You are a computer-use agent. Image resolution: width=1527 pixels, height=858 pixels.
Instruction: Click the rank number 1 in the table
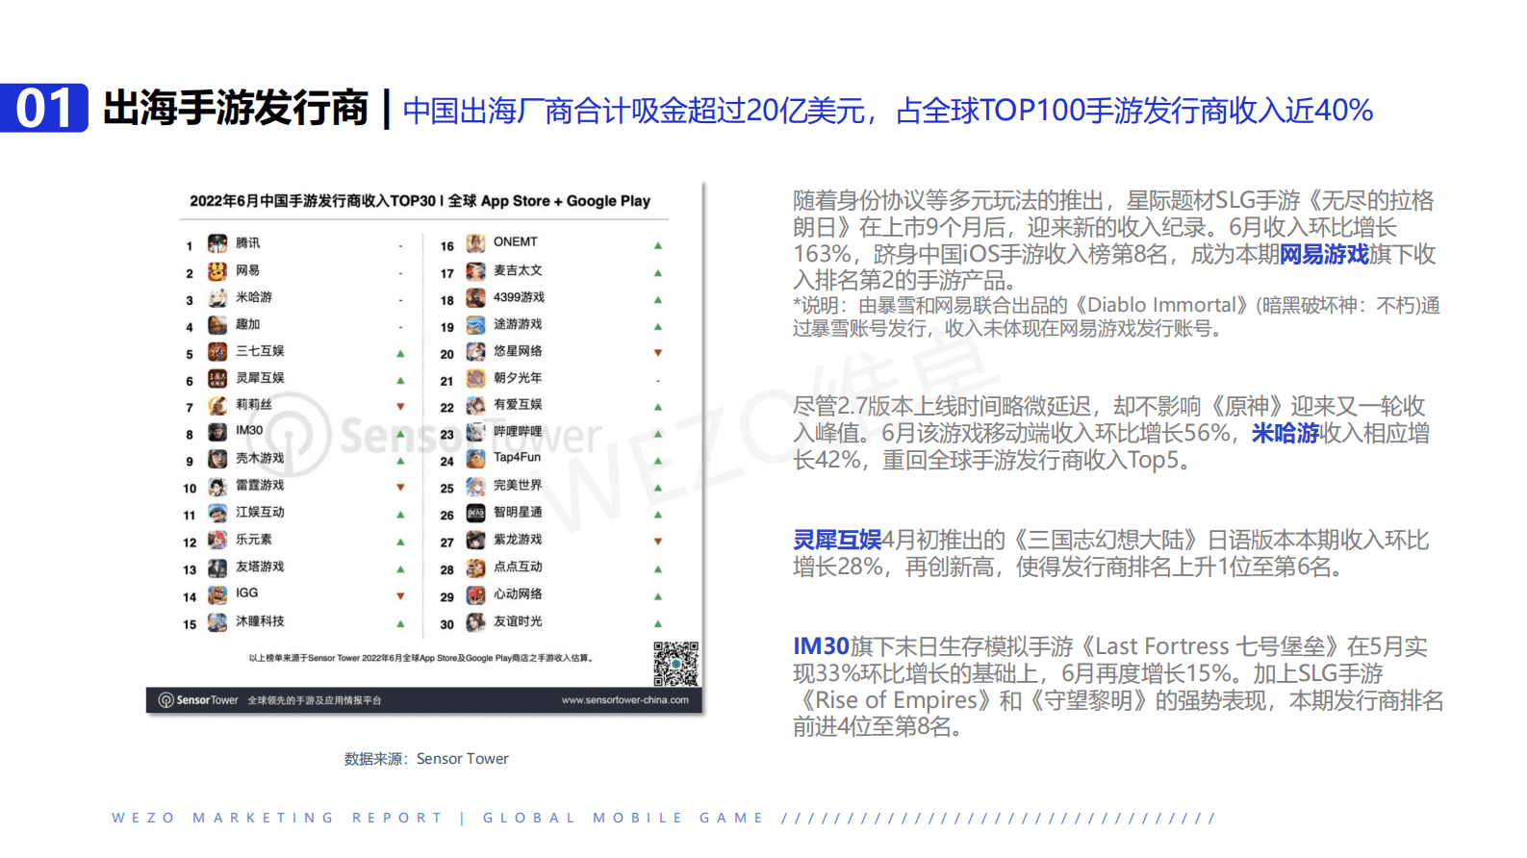pyautogui.click(x=190, y=246)
